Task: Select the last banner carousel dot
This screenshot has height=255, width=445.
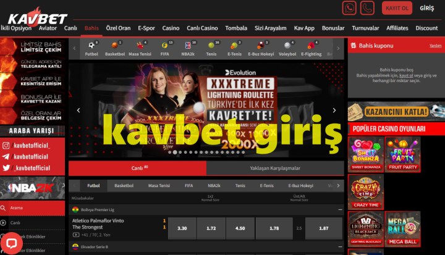Action: (243, 153)
